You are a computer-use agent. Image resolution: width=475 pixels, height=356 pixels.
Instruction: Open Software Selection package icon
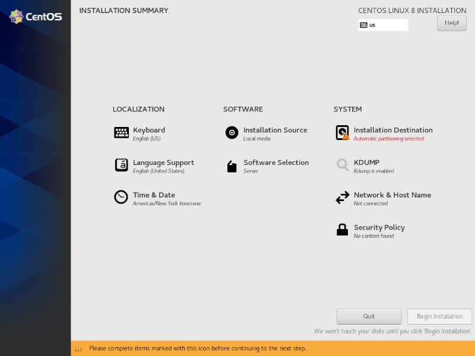coord(231,165)
